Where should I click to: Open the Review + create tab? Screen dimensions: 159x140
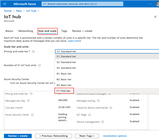click(82, 31)
